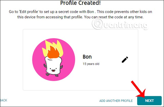Go BACK to the previous step
Viewport: 164px width, 107px height.
click(x=4, y=100)
